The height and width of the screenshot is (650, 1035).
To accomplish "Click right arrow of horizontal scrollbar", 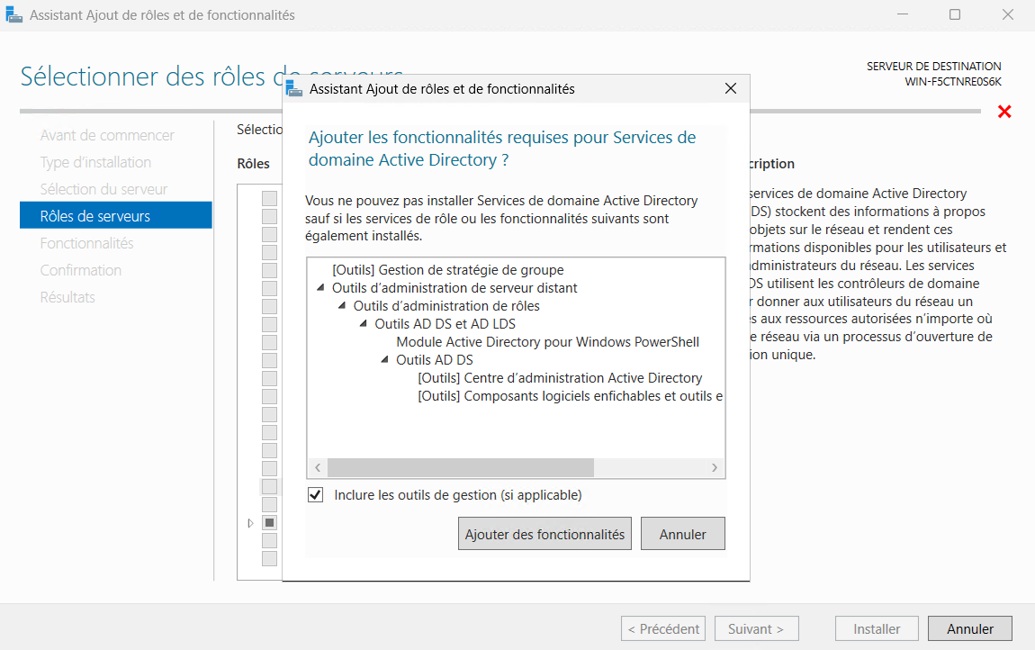I will [715, 468].
